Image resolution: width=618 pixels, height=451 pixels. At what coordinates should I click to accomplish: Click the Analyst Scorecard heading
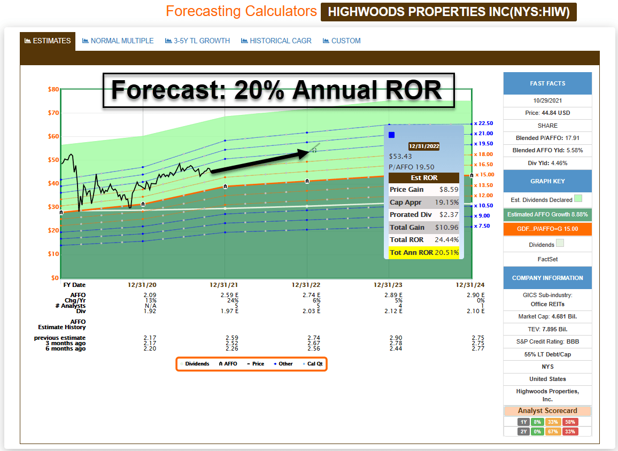point(547,411)
